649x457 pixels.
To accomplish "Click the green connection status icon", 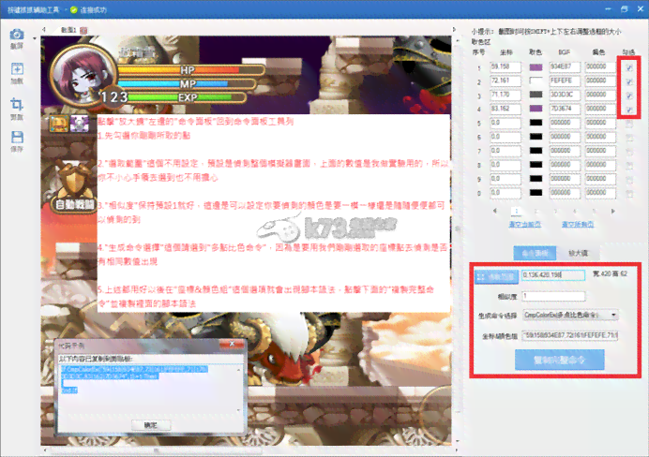I will [x=74, y=9].
